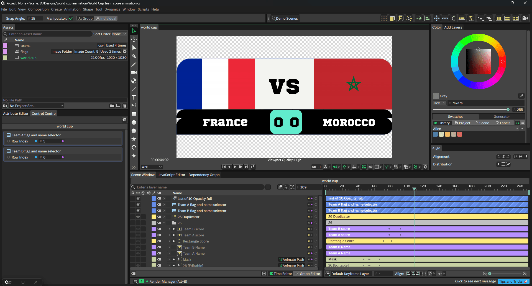Click the eyedropper icon beside Gray

tap(521, 96)
